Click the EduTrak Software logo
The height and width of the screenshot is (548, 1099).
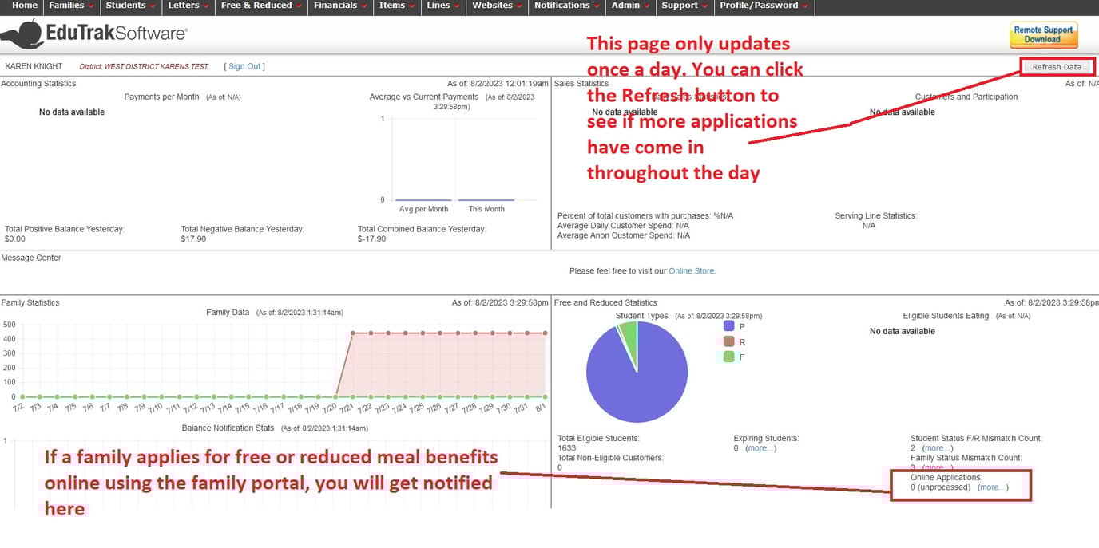(x=93, y=34)
